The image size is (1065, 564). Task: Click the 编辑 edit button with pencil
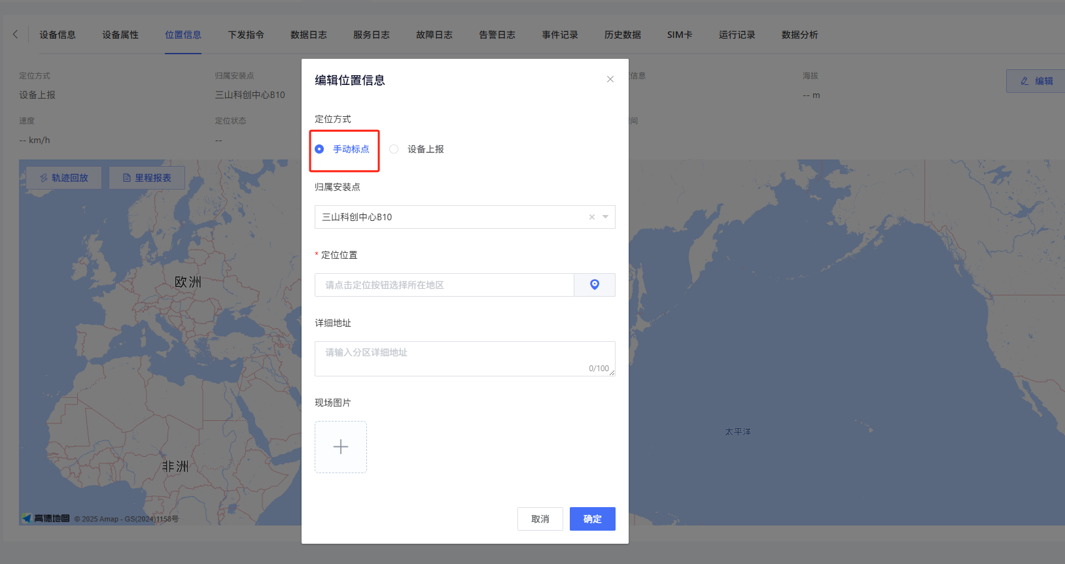tap(1036, 81)
